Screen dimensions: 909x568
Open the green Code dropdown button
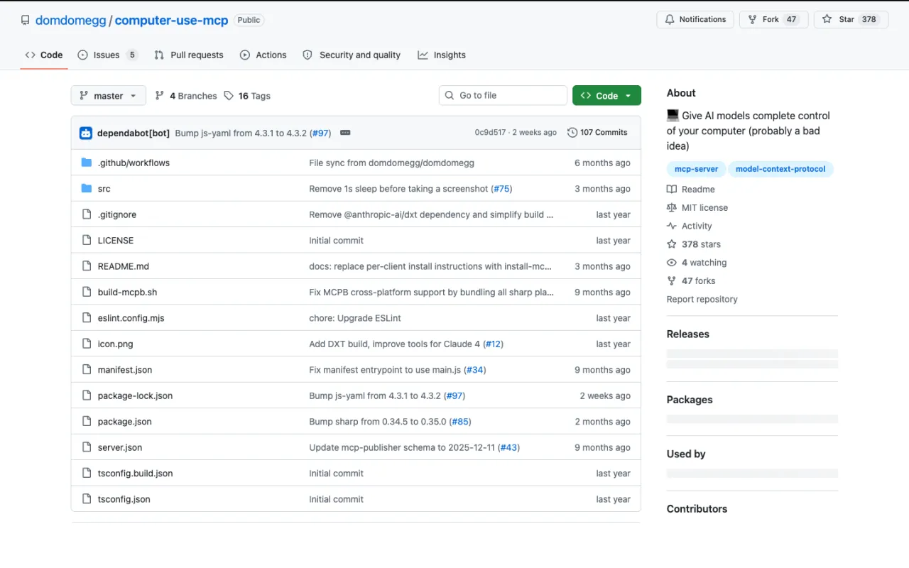click(x=606, y=96)
